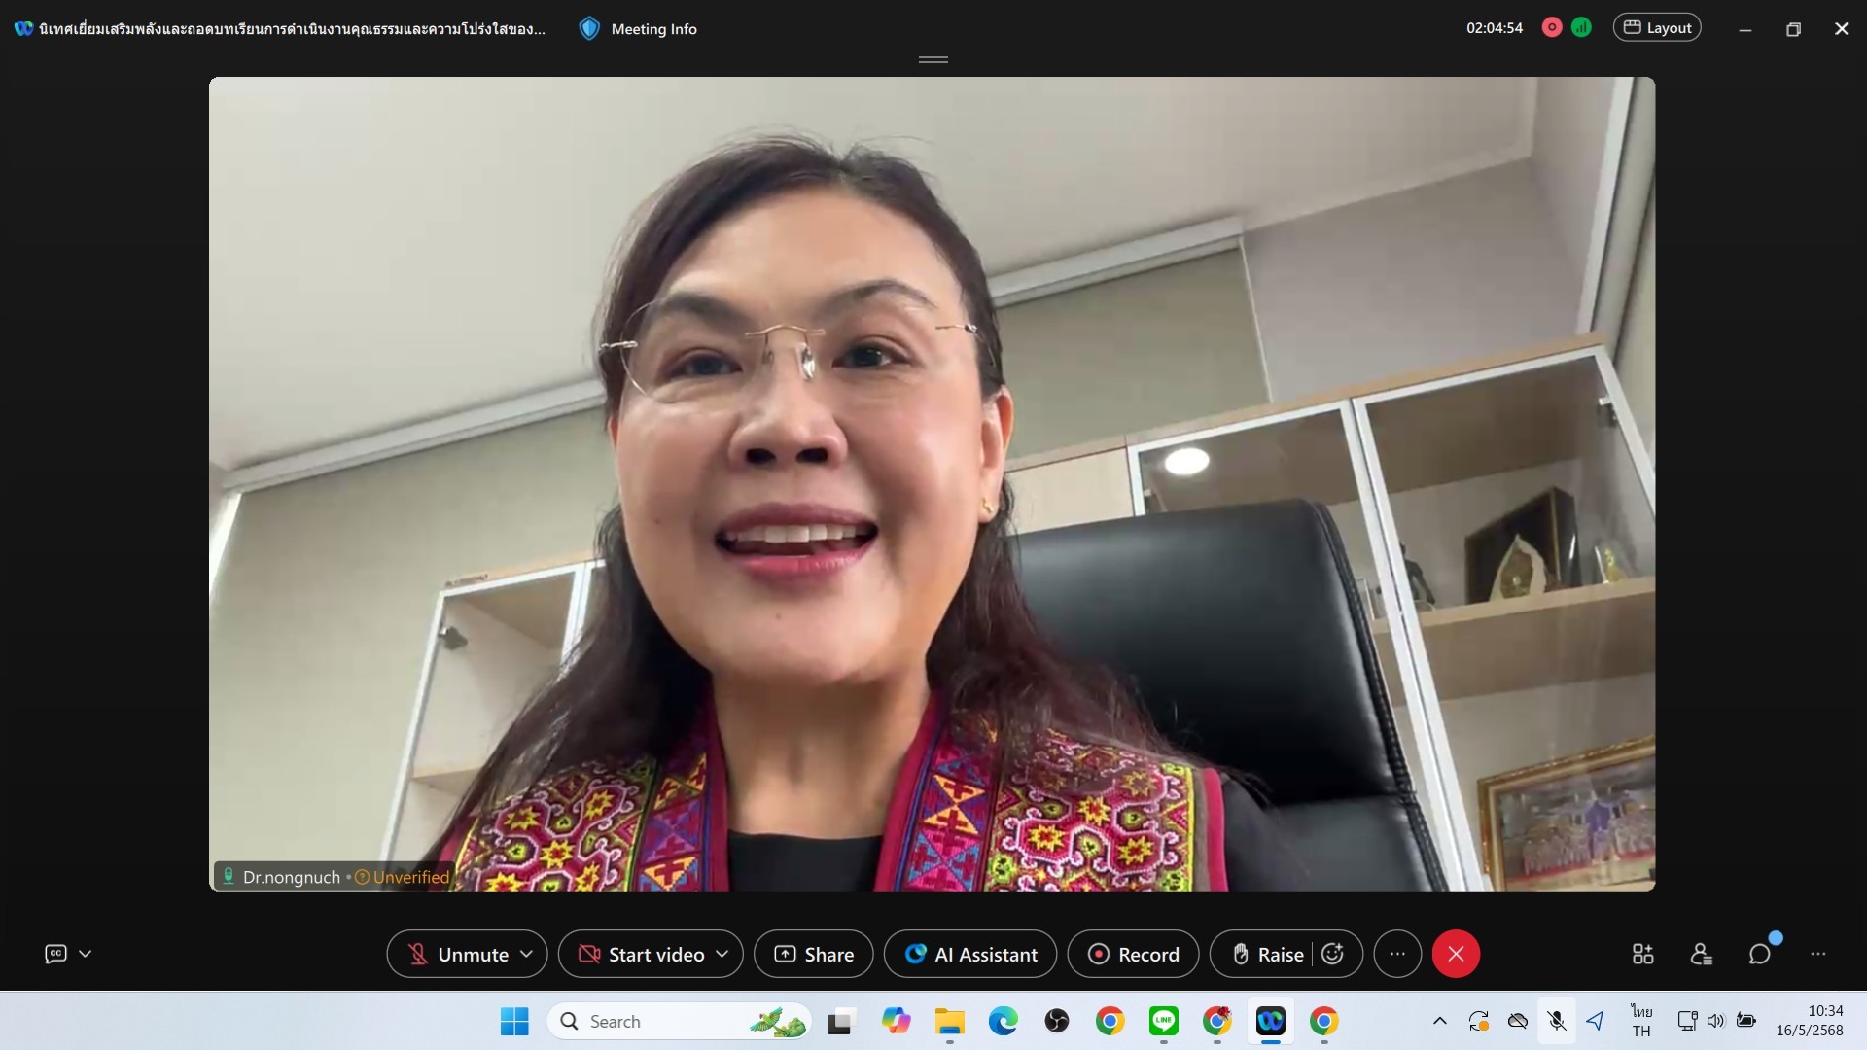Screen dimensions: 1867x1050
Task: Open OBS Studio from taskbar
Action: point(1057,1021)
